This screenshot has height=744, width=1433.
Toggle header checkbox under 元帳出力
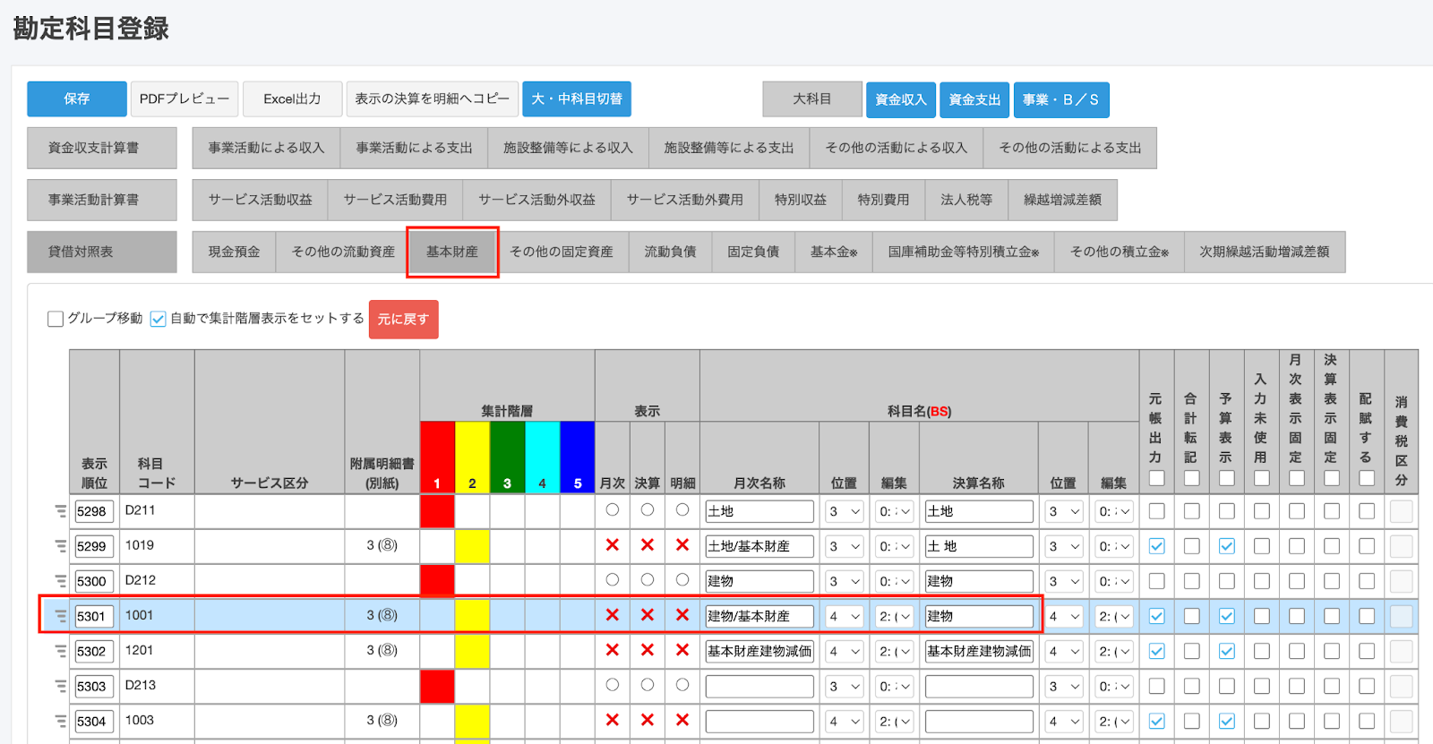pos(1157,478)
